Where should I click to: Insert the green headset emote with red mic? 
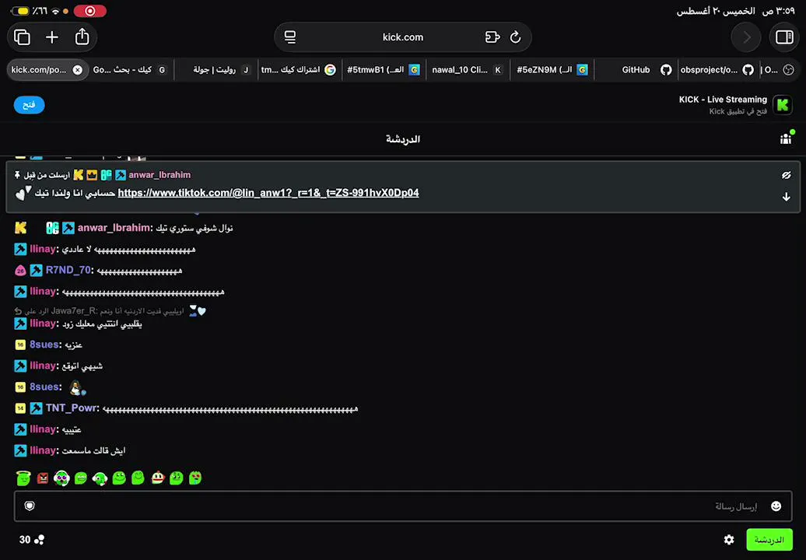coord(100,478)
